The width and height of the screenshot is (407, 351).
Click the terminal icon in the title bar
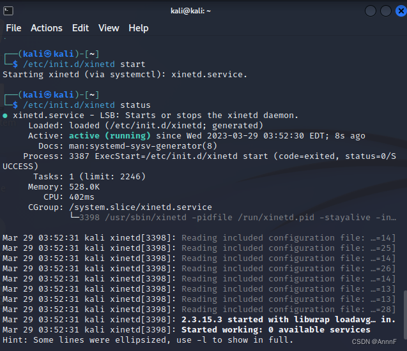coord(8,11)
